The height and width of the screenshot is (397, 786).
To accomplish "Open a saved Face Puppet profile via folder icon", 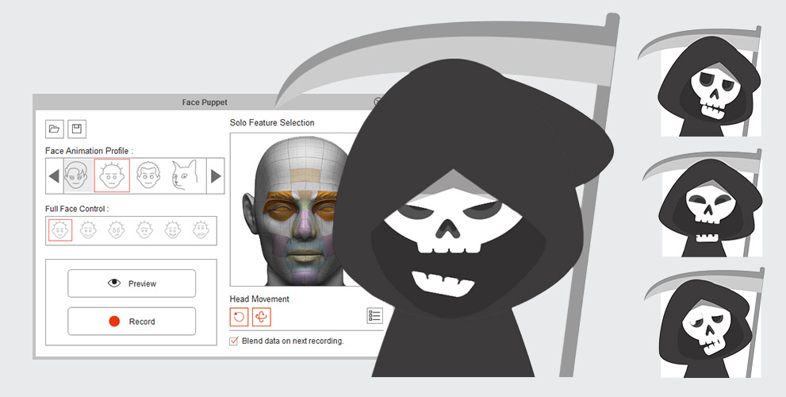I will coord(54,129).
